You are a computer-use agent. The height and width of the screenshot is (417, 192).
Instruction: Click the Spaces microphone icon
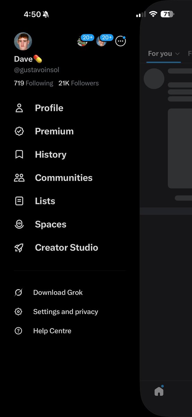(19, 224)
